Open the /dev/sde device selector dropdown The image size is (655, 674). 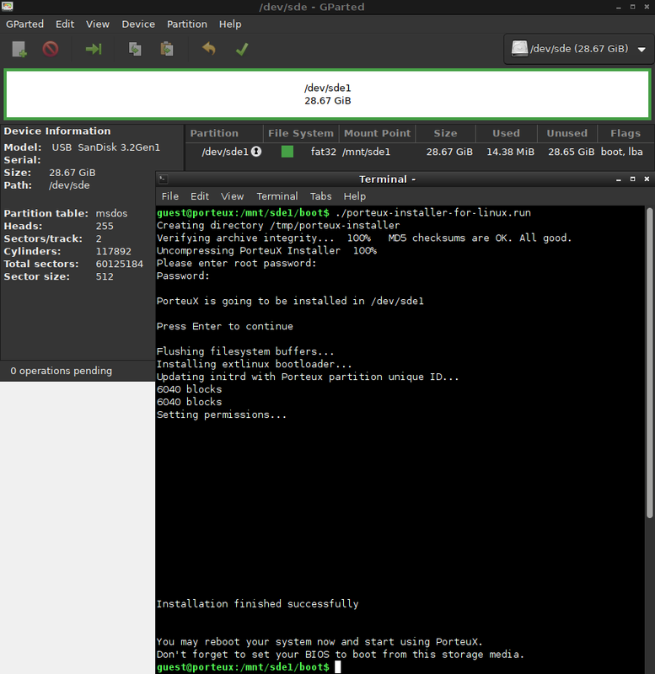(579, 49)
